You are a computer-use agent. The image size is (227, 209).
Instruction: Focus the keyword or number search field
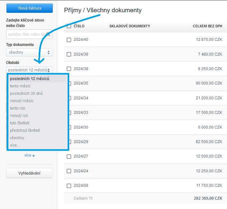coord(29,34)
